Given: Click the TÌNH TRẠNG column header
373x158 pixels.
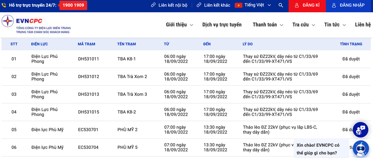Looking at the screenshot, I should click(351, 44).
